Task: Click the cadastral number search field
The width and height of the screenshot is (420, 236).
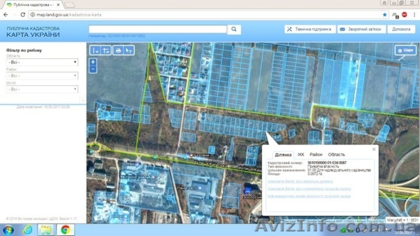Action: tap(157, 29)
